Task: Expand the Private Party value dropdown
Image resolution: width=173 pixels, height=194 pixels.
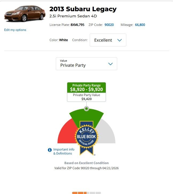Action: click(86, 64)
